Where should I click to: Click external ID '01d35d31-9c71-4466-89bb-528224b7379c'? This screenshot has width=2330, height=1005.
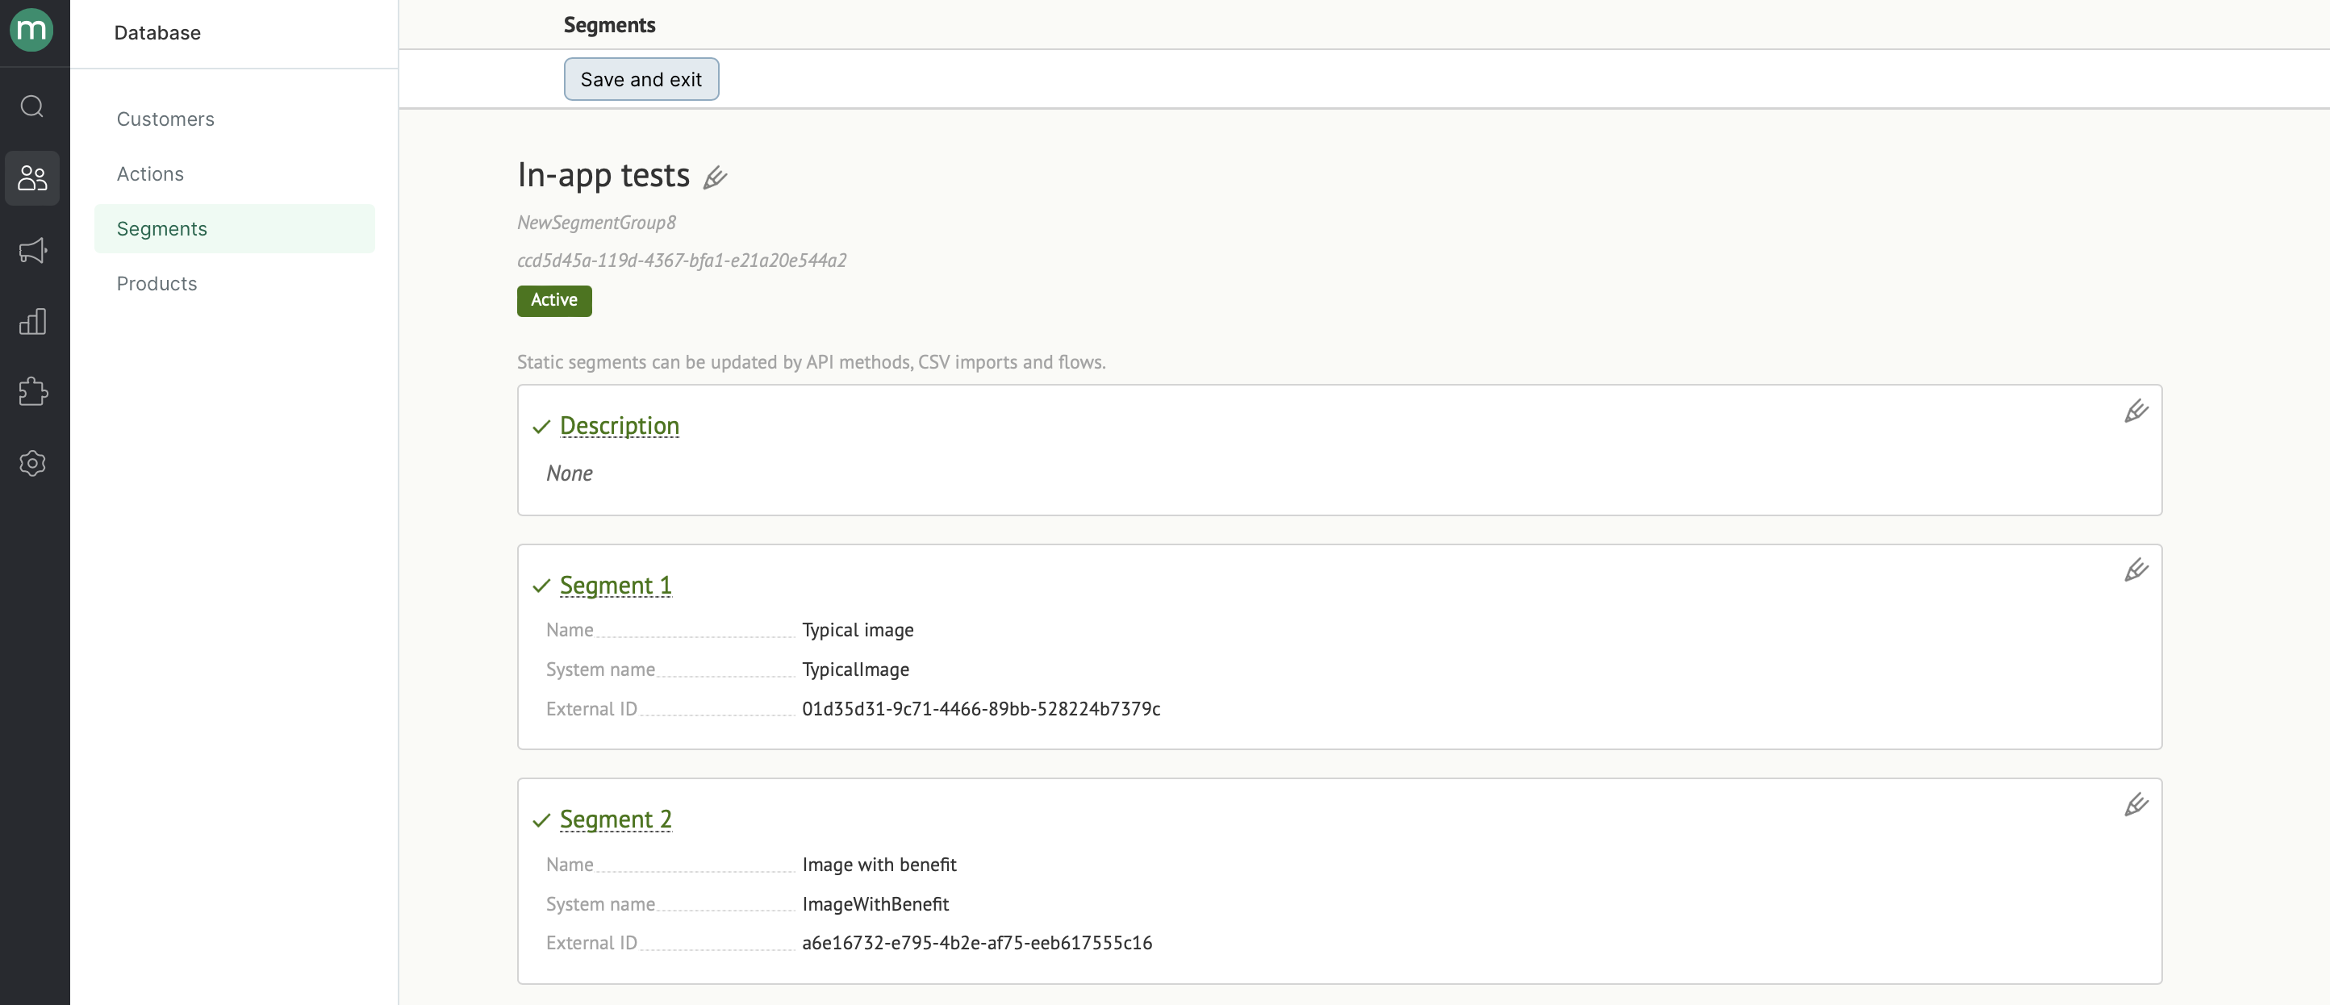point(981,709)
